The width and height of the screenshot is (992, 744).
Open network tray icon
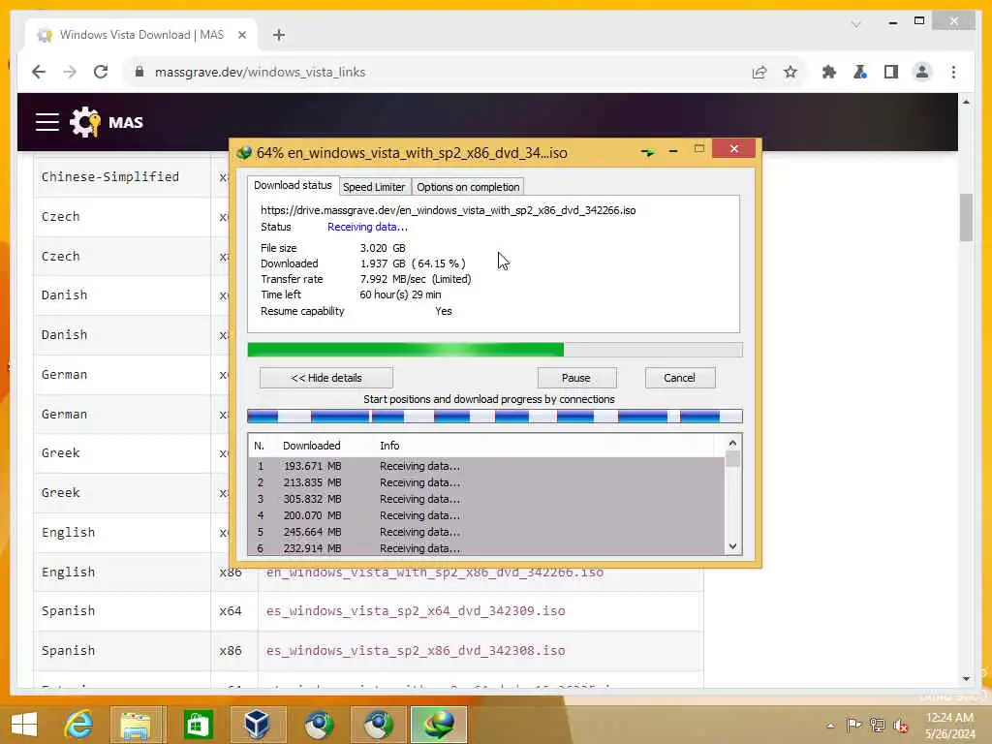point(877,725)
